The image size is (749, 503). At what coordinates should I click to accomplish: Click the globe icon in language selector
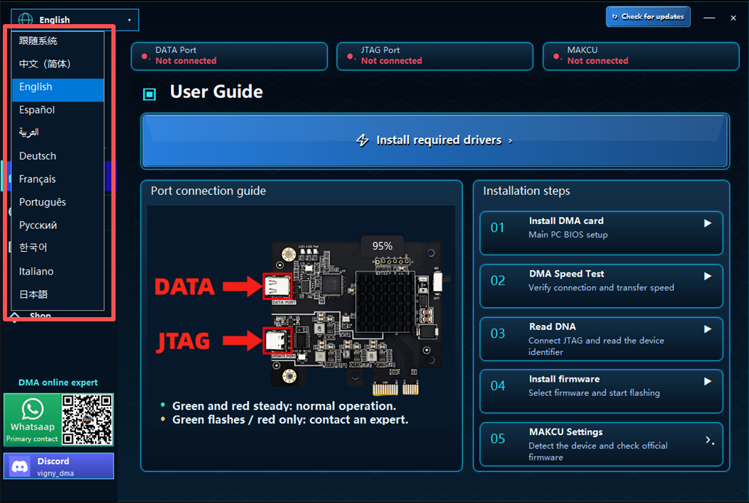pos(26,20)
